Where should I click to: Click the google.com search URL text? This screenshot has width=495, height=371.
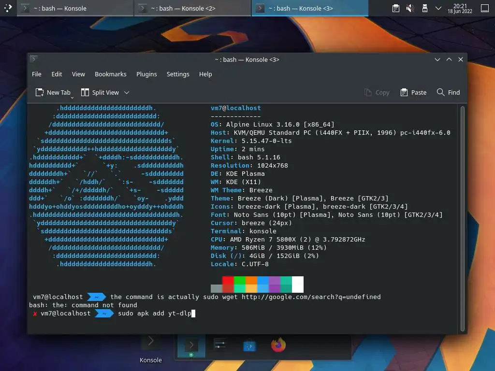[x=311, y=297]
